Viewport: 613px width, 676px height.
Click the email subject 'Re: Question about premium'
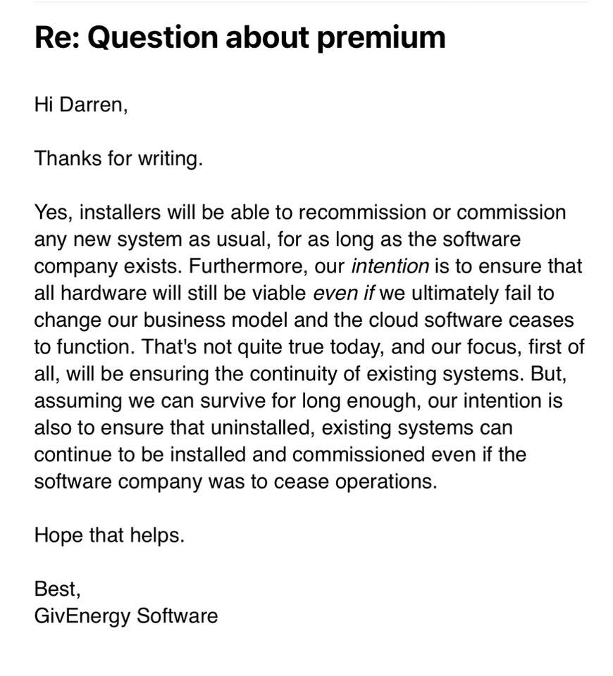click(240, 38)
